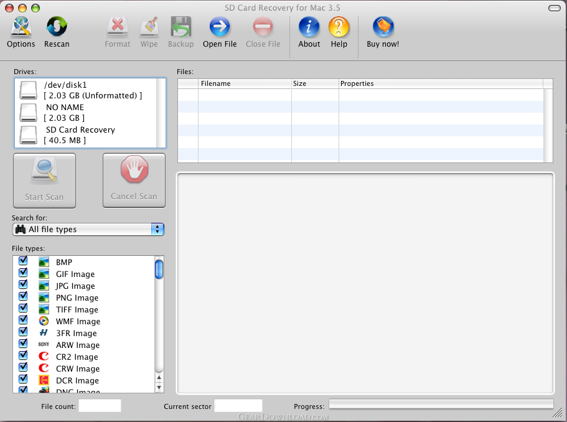
Task: Click file types list scroll-down arrow
Action: (159, 387)
